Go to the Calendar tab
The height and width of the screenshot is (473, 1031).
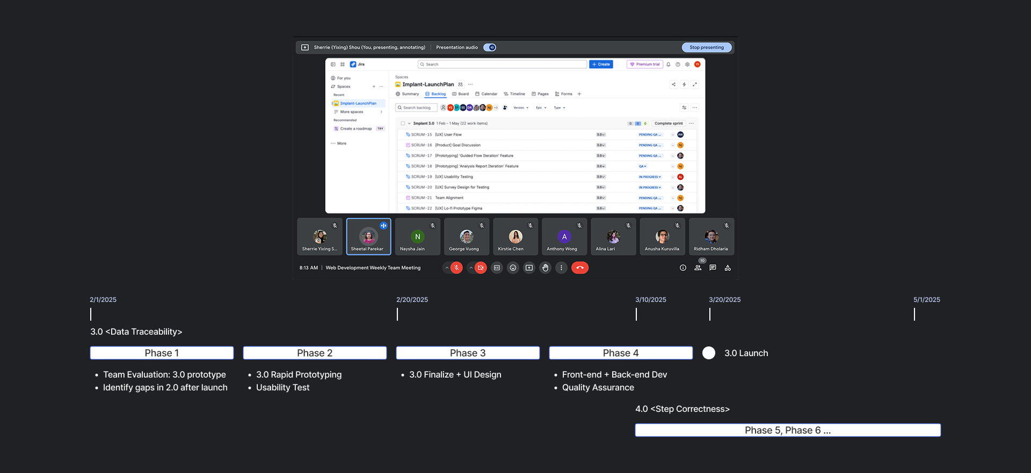coord(487,94)
